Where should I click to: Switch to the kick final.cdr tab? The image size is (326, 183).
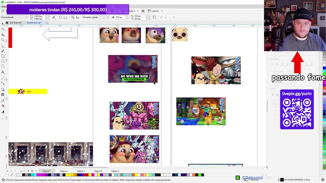(16, 23)
